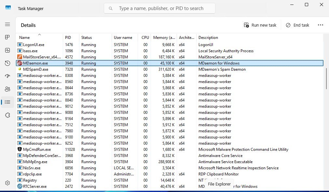Click memory value 311,620 K

tap(166, 69)
